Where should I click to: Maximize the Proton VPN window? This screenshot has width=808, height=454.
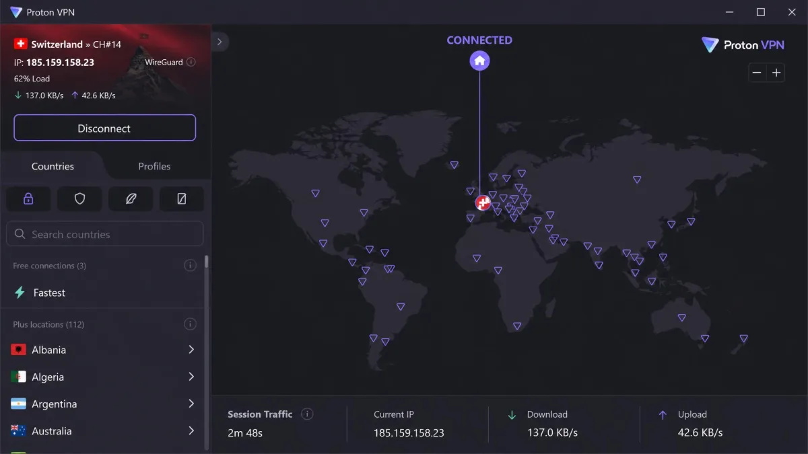tap(761, 12)
